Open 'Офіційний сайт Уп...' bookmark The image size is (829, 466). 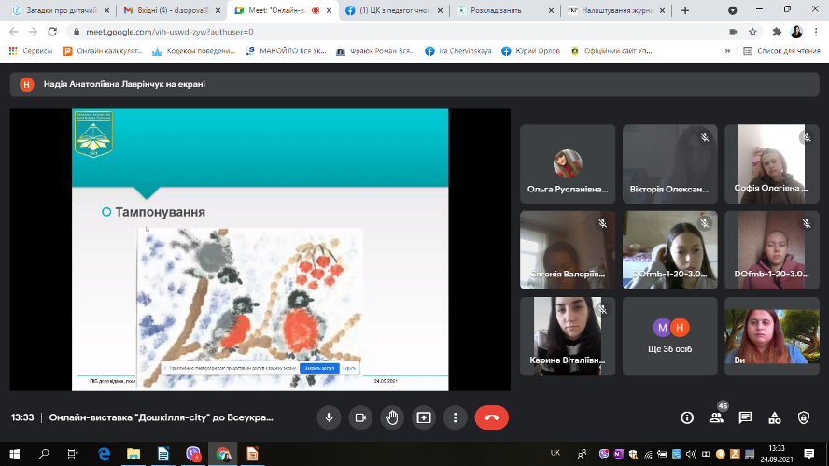pos(611,51)
